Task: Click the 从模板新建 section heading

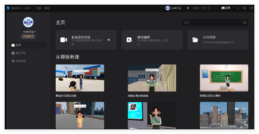Action: click(68, 57)
